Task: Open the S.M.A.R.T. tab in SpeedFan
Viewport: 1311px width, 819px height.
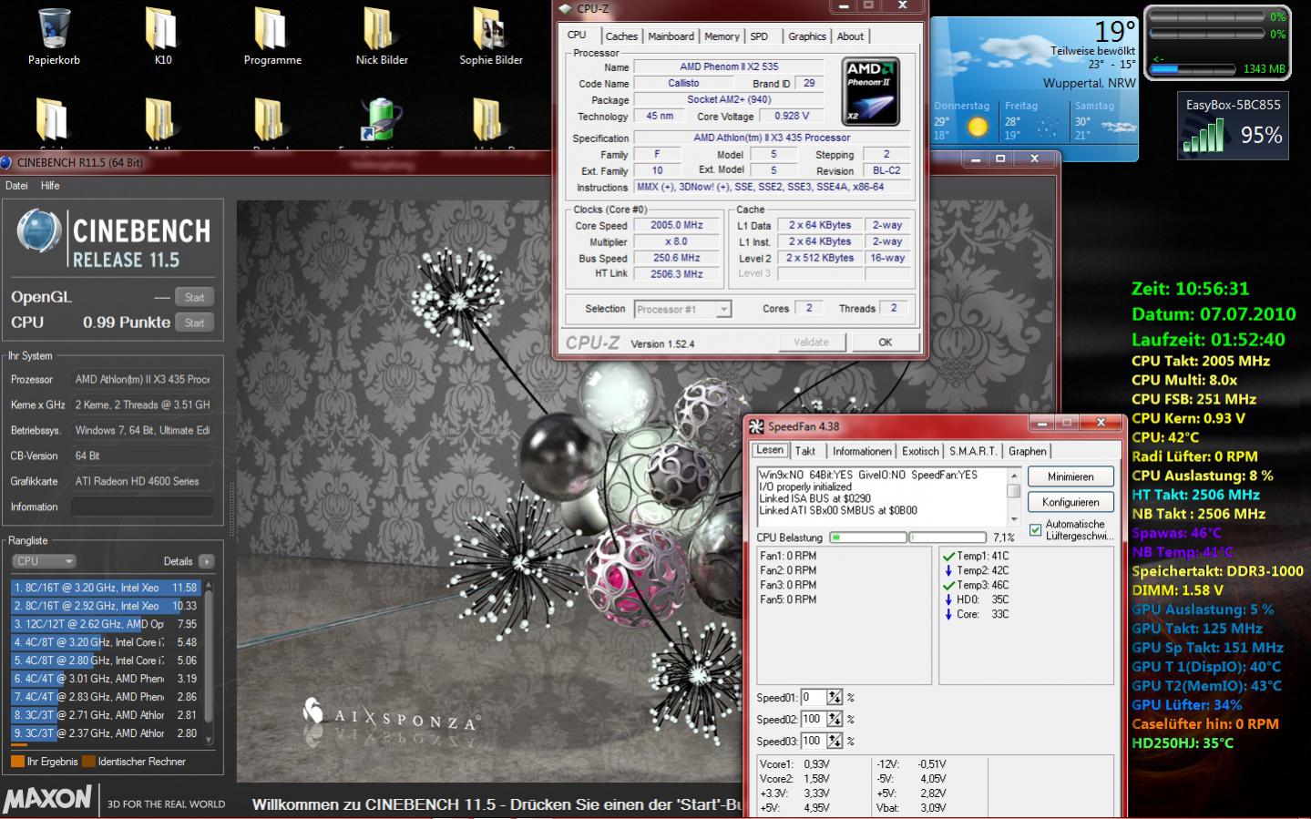Action: tap(973, 451)
